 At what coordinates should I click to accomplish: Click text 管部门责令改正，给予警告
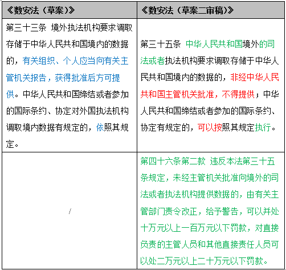(189, 211)
